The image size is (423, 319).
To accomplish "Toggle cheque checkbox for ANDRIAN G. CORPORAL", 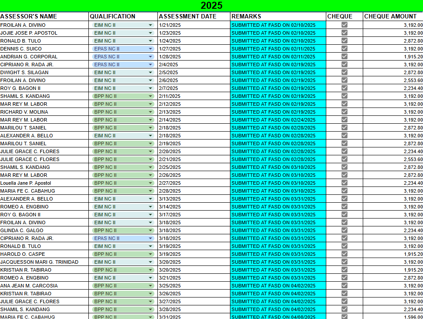I will click(344, 56).
